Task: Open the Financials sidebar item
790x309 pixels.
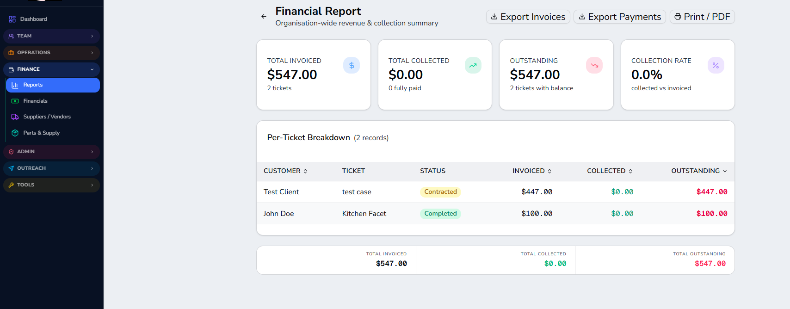Action: 53,101
